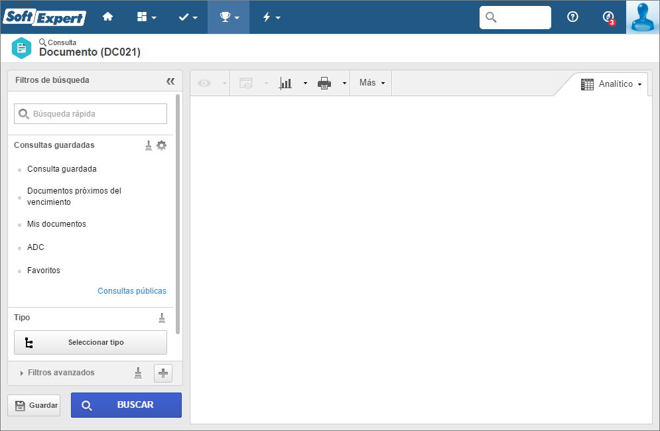
Task: Open the lightning bolt quick actions menu
Action: 271,17
